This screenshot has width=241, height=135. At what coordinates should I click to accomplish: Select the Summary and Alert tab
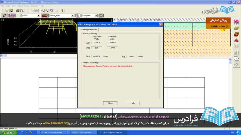point(89,30)
